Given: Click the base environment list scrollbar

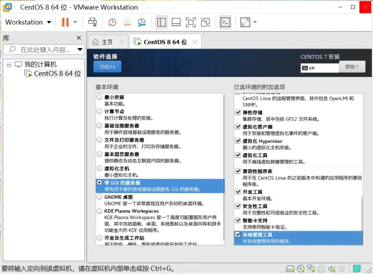Looking at the screenshot, I should 224,167.
